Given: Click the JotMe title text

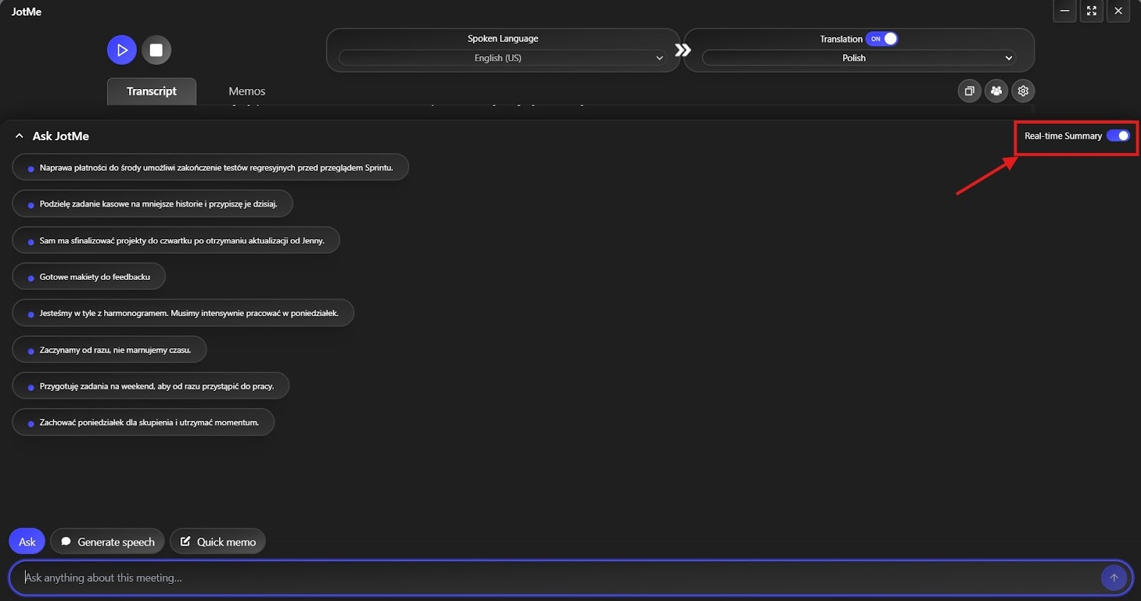Looking at the screenshot, I should [x=26, y=11].
